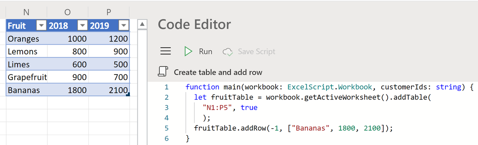Select the Limes cell
Screen dimensions: 478x145
click(x=27, y=65)
